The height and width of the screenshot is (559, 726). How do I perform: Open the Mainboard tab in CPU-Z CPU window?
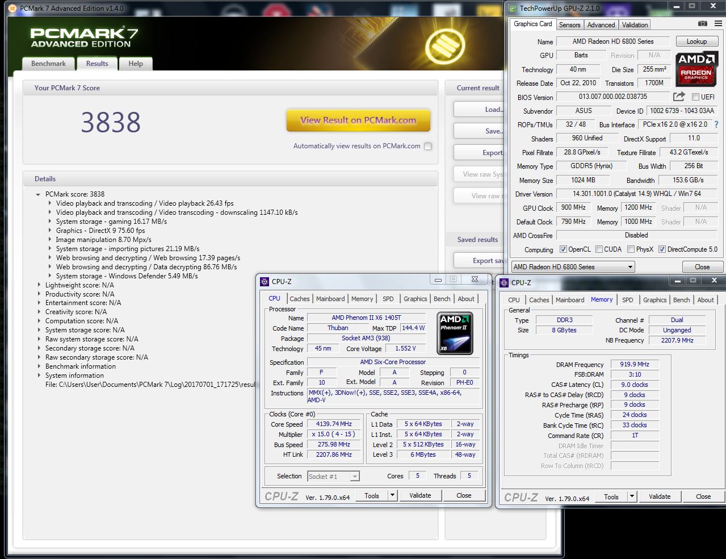330,299
